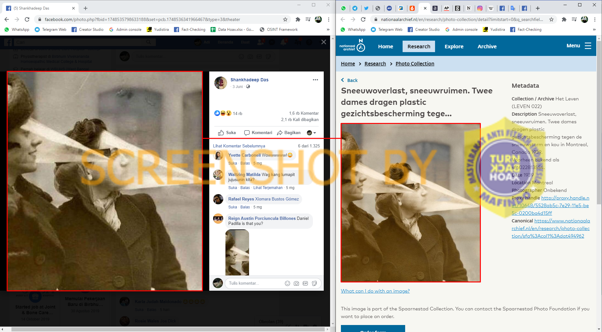Go back in the left Facebook browser
602x332 pixels.
(x=7, y=19)
